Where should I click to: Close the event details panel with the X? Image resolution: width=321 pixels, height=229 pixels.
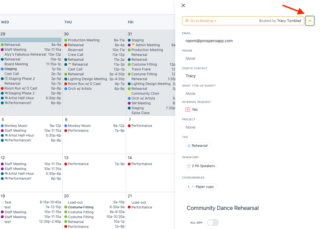pos(183,5)
